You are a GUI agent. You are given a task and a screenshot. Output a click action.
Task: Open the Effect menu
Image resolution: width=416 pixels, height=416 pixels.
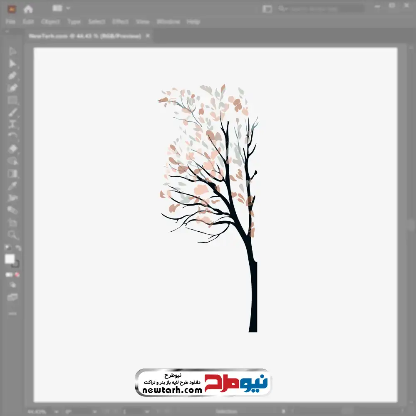click(120, 22)
